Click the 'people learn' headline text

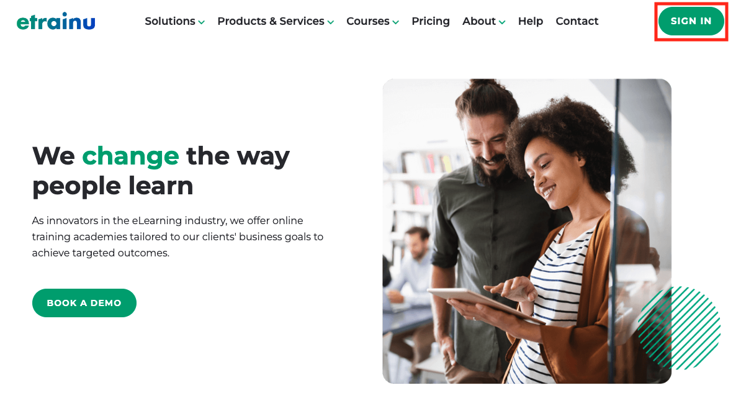click(x=113, y=186)
